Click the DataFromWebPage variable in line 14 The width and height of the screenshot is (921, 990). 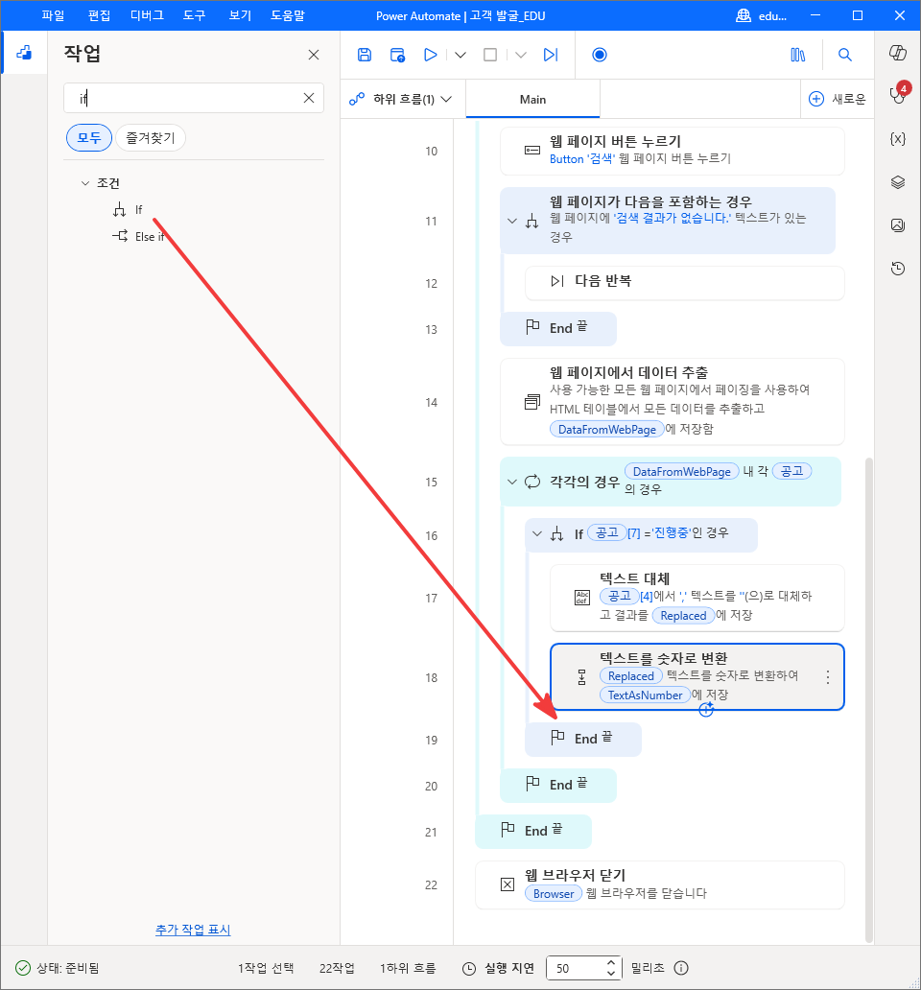(x=606, y=430)
